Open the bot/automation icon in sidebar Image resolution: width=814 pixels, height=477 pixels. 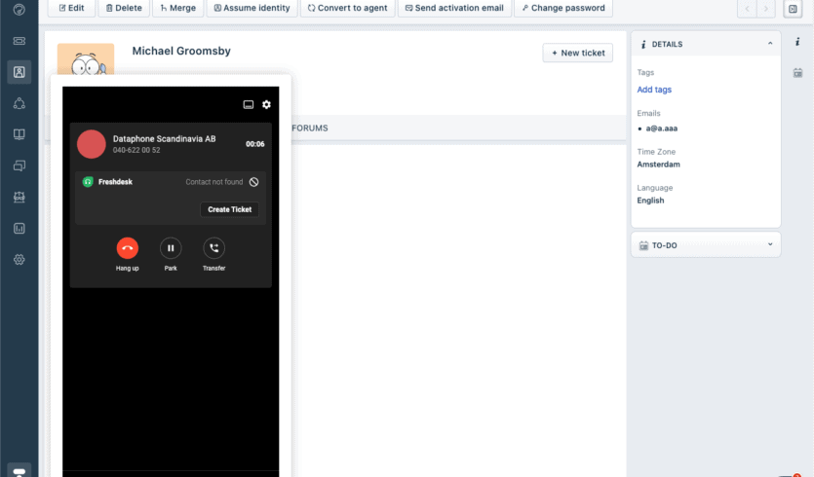click(19, 197)
